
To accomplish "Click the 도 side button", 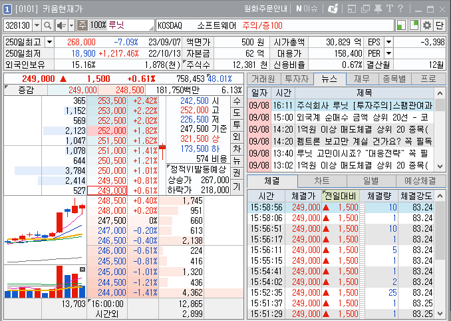I will 237,113.
